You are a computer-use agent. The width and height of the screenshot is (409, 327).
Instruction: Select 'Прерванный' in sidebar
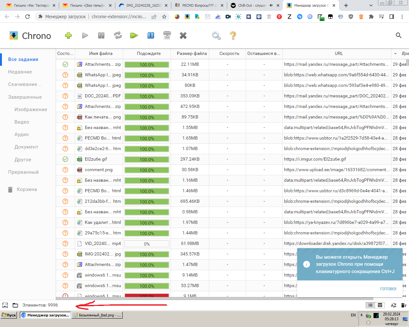pos(23,172)
